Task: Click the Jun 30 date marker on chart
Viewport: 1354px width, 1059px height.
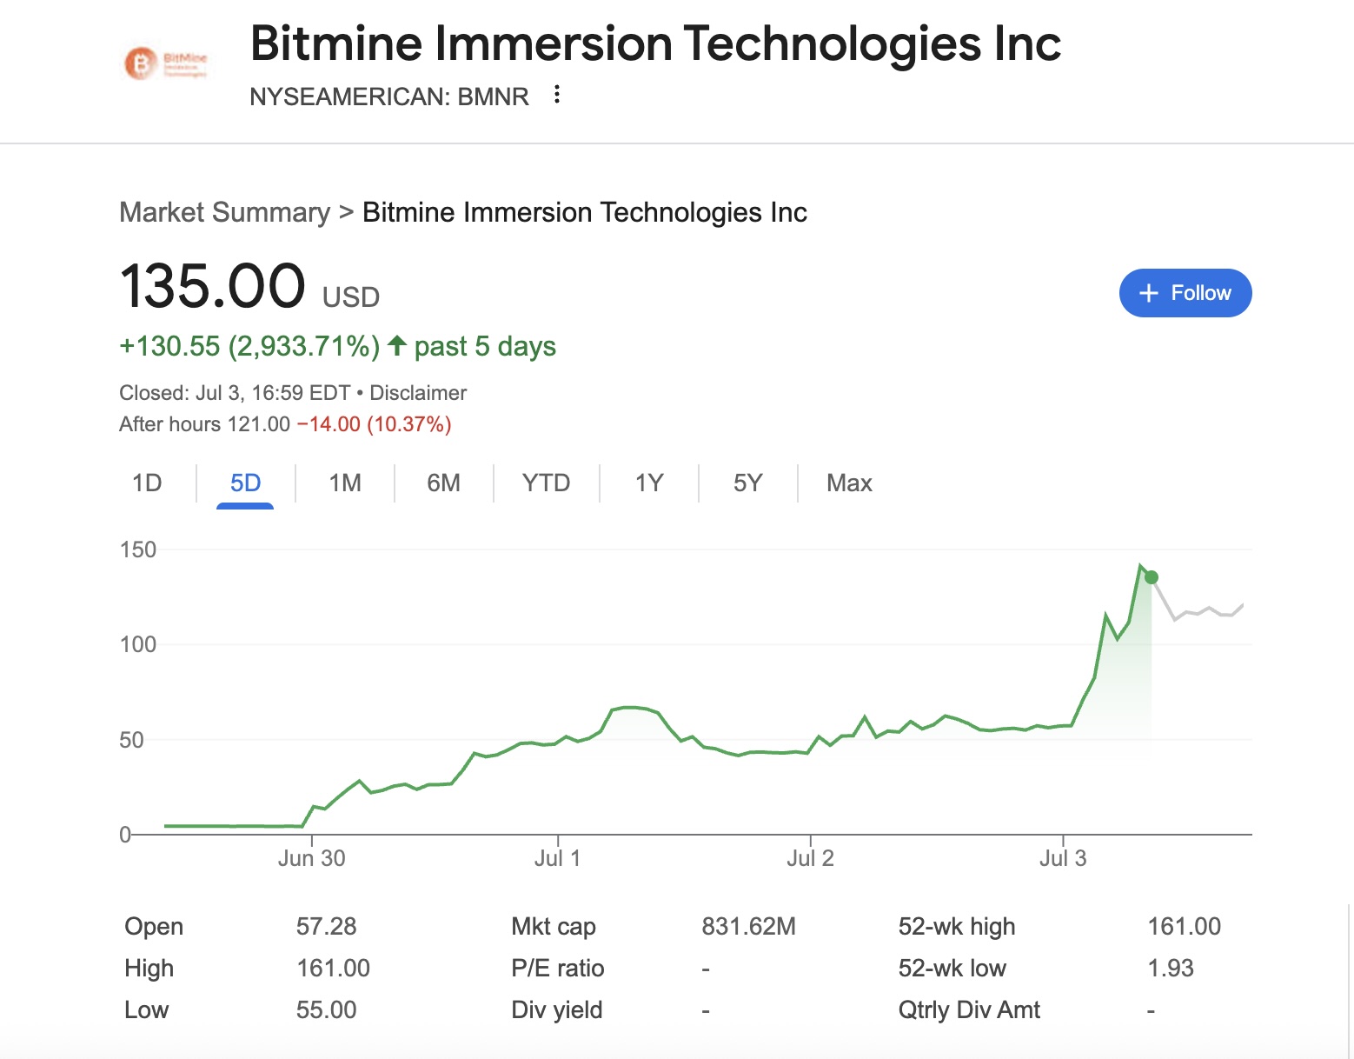Action: (311, 858)
